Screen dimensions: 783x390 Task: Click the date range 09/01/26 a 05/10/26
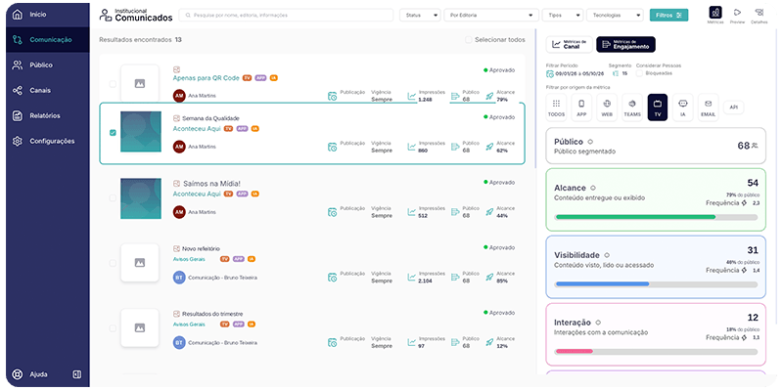click(579, 74)
